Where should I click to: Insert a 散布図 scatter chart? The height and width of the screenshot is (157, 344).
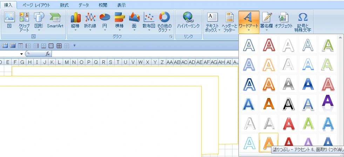pos(149,20)
